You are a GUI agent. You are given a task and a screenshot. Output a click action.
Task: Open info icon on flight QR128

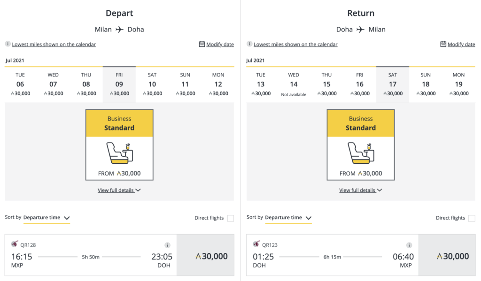click(x=167, y=245)
